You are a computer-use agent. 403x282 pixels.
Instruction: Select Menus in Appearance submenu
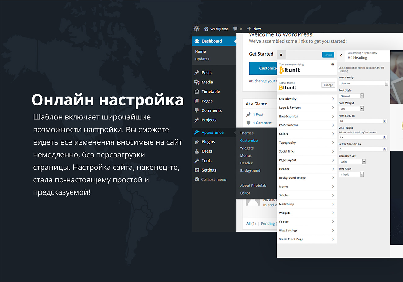(246, 155)
